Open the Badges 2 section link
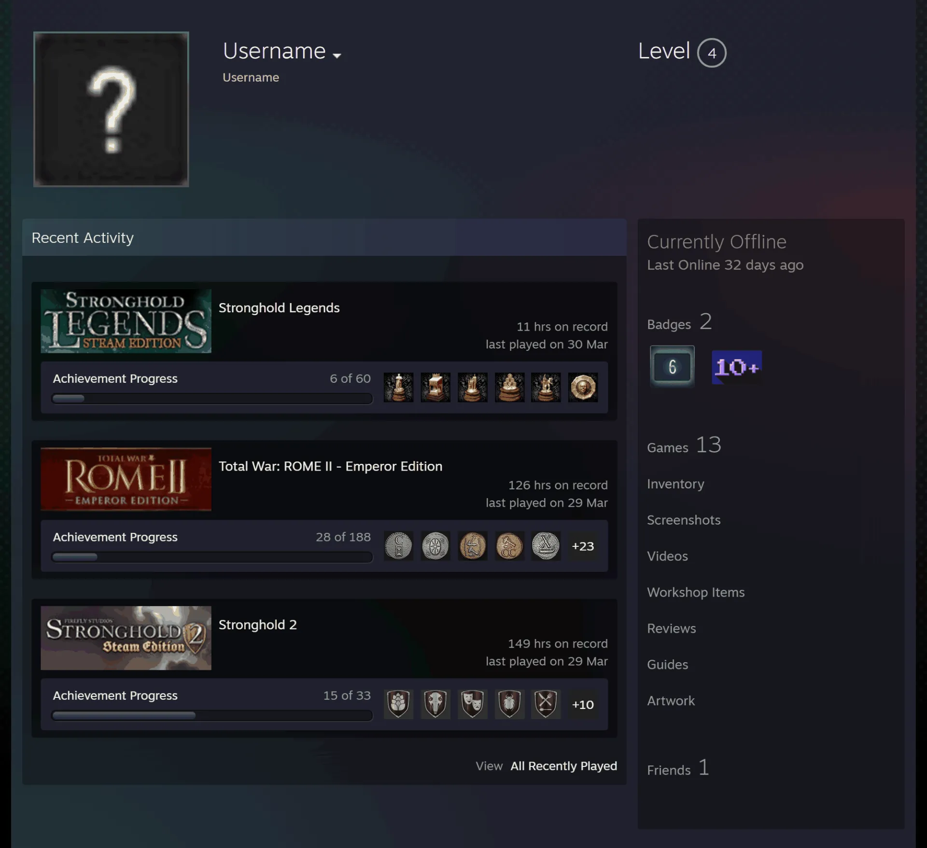 coord(679,322)
